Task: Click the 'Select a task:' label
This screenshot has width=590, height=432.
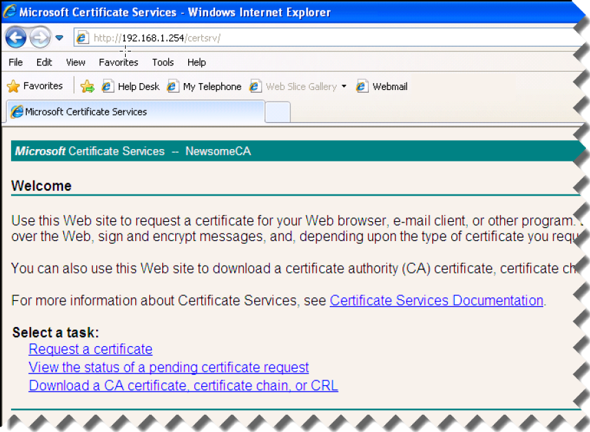Action: point(56,332)
